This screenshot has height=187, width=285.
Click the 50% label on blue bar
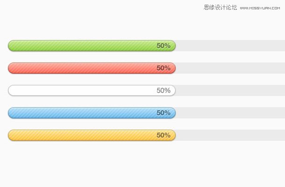tap(164, 113)
